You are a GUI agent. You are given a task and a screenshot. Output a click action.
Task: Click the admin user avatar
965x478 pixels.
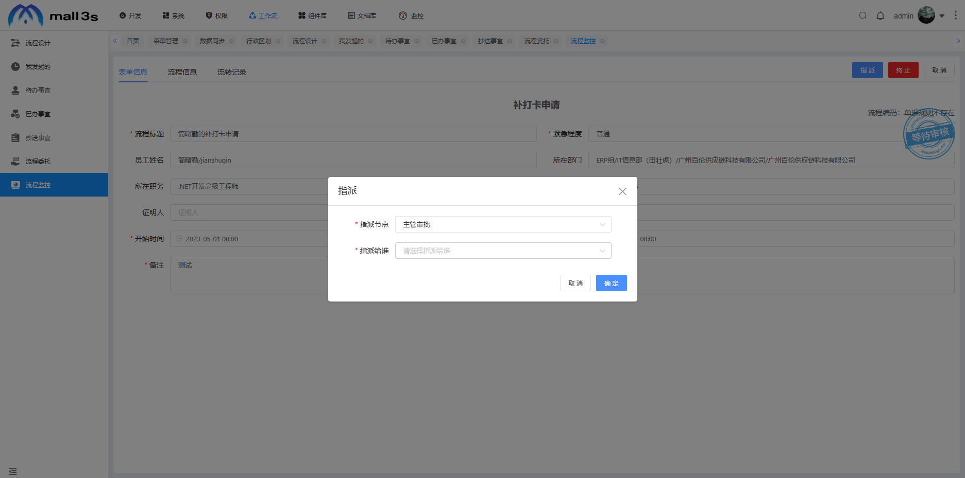[x=926, y=15]
